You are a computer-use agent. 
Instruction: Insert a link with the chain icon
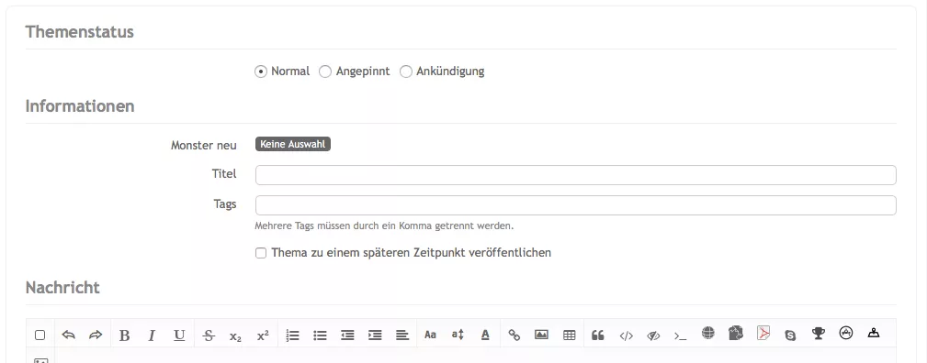click(x=514, y=335)
